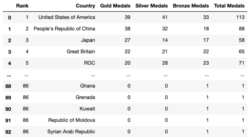The width and height of the screenshot is (249, 137).
Task: Select row index 92
Action: 8,132
